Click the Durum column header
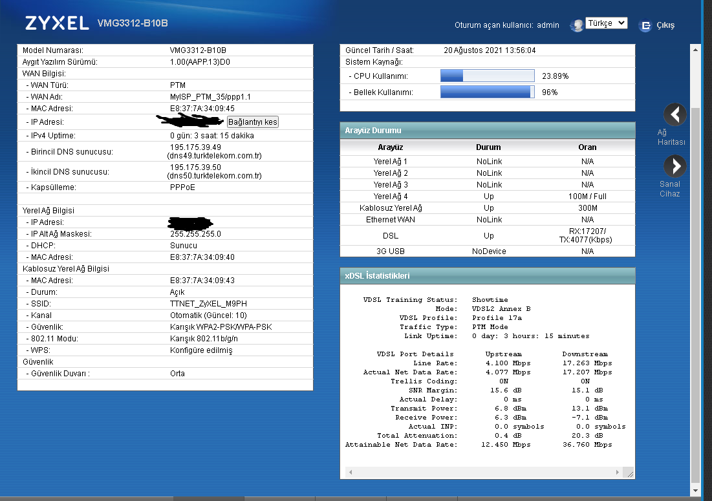The height and width of the screenshot is (501, 712). (x=488, y=147)
